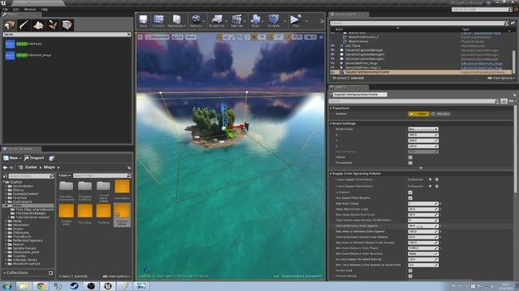Click the Import button in Content Browser

click(x=34, y=158)
